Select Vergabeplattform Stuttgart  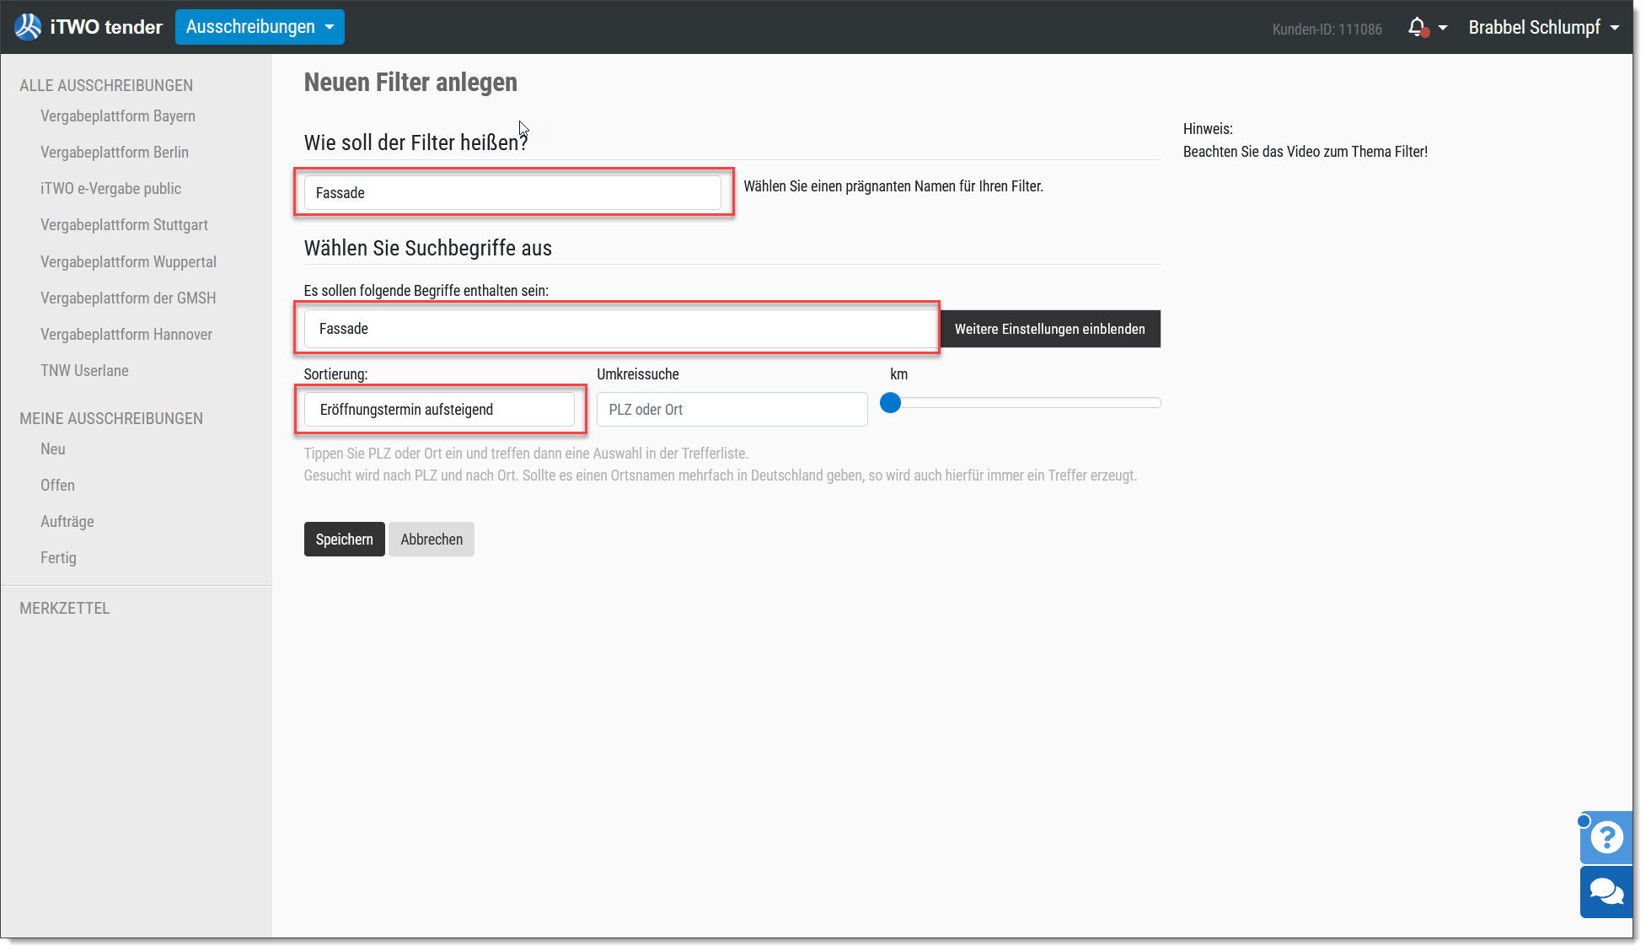(x=124, y=225)
